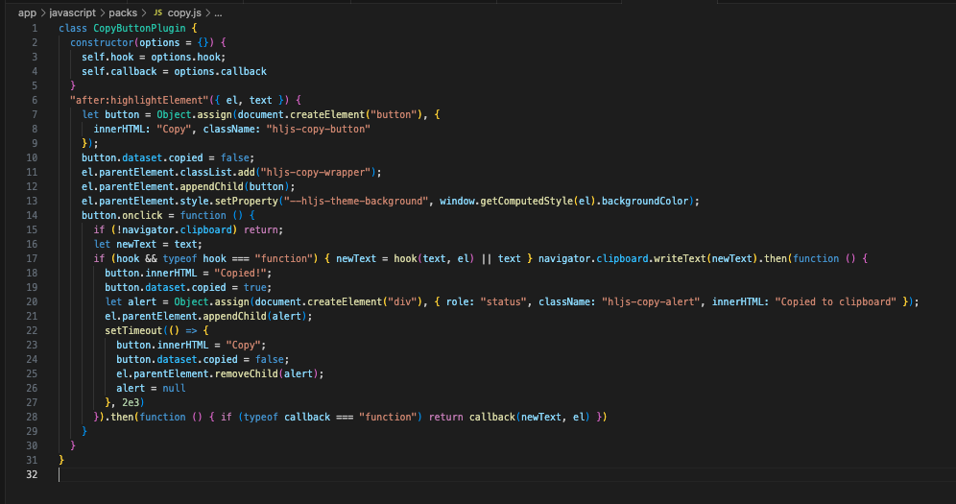Click the "hljs-copy-wrapper" string
This screenshot has width=956, height=504.
(316, 173)
